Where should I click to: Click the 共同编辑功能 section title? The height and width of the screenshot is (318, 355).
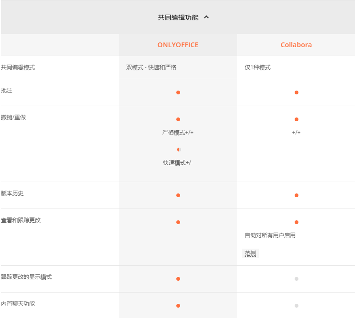178,17
